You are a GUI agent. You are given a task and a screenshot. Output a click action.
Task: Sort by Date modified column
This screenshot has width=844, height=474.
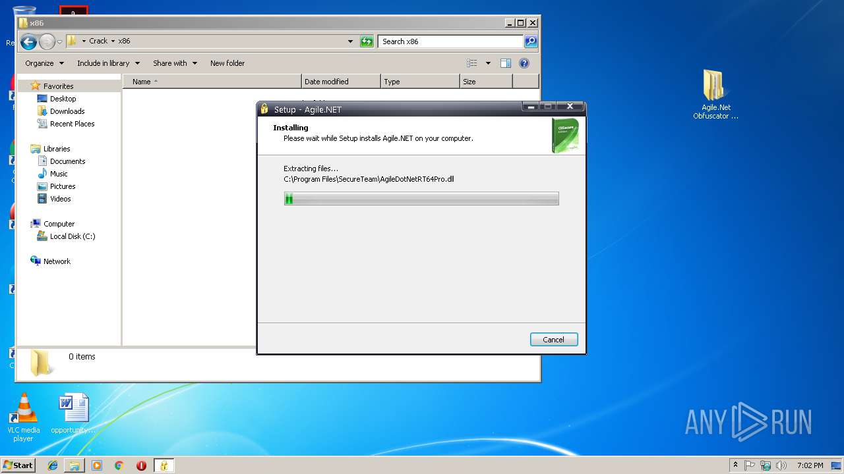coord(341,82)
